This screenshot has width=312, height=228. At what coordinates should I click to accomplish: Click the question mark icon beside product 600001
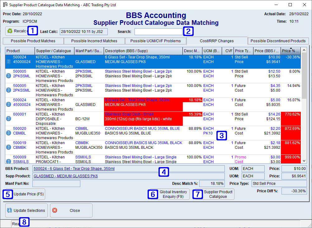pyautogui.click(x=8, y=119)
